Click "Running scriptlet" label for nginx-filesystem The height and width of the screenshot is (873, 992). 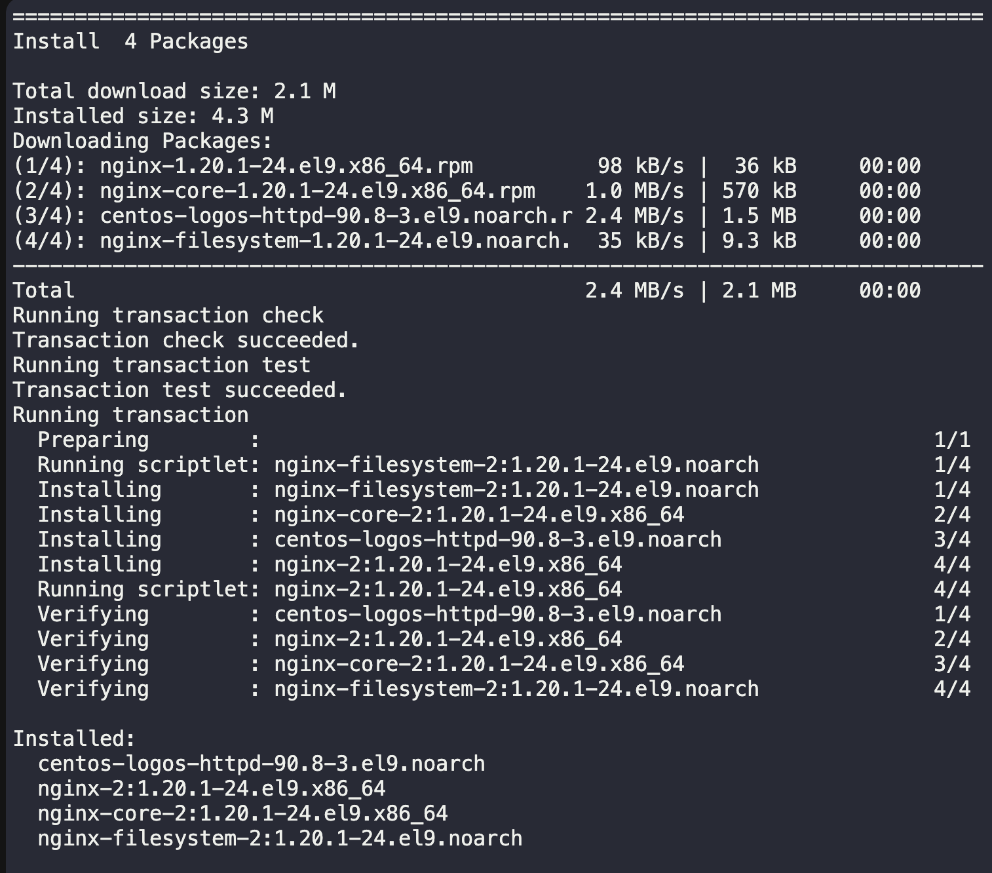coord(143,465)
